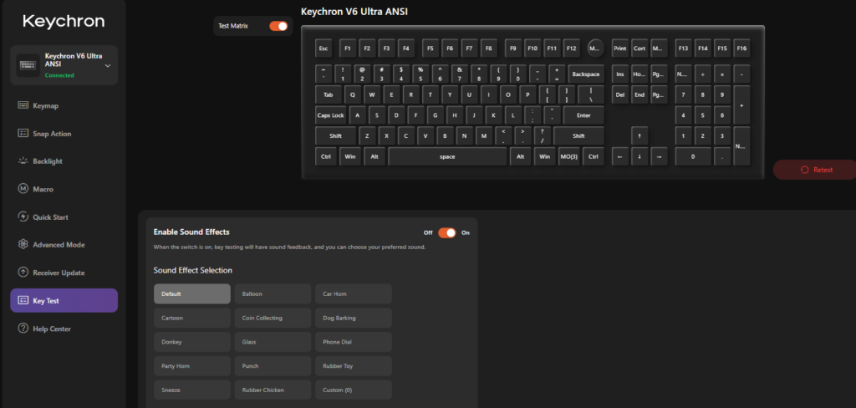Select the Glass sound effect
Viewport: 856px width, 408px height.
point(273,342)
